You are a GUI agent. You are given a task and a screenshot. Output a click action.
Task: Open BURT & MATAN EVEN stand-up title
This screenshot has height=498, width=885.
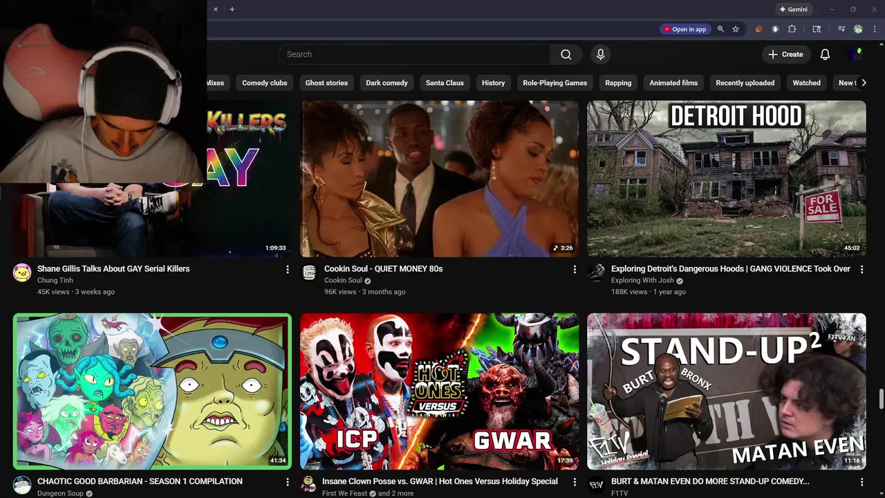point(710,481)
